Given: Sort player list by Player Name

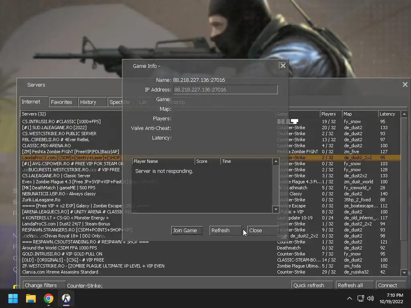Looking at the screenshot, I should coord(163,161).
